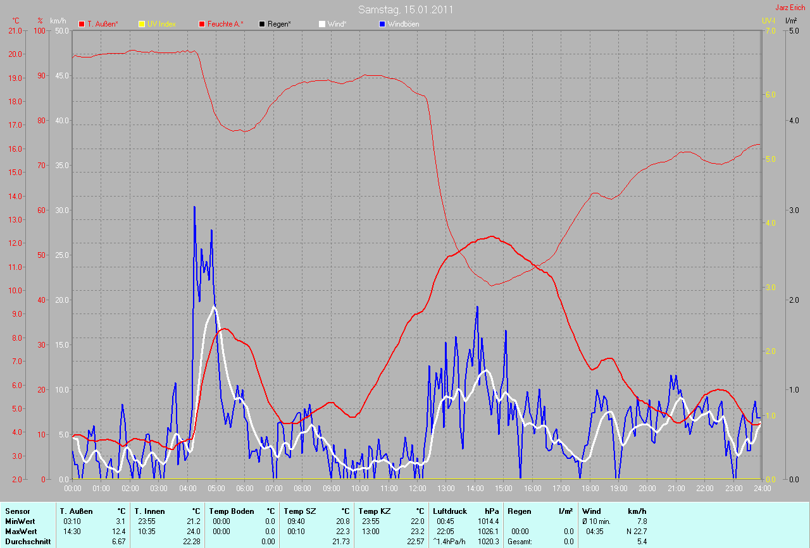Click the 'Ø 10 min.' wind label
Viewport: 810px width, 548px height.
(x=597, y=521)
